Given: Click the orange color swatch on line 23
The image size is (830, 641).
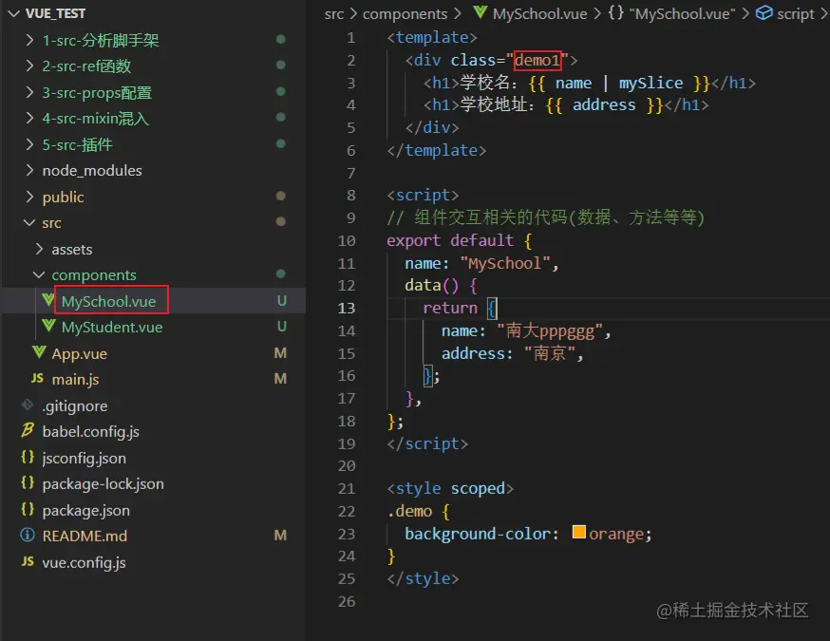Looking at the screenshot, I should [x=579, y=532].
